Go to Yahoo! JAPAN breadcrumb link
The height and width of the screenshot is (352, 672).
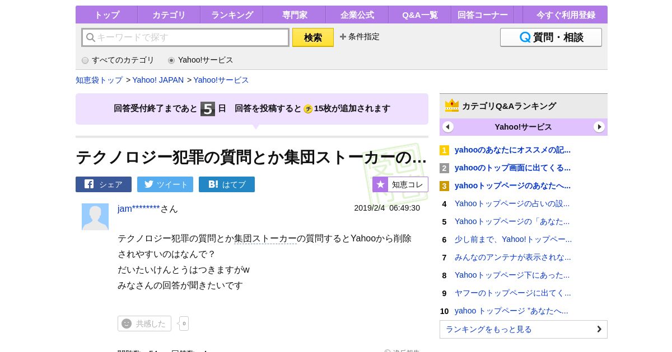click(x=158, y=80)
